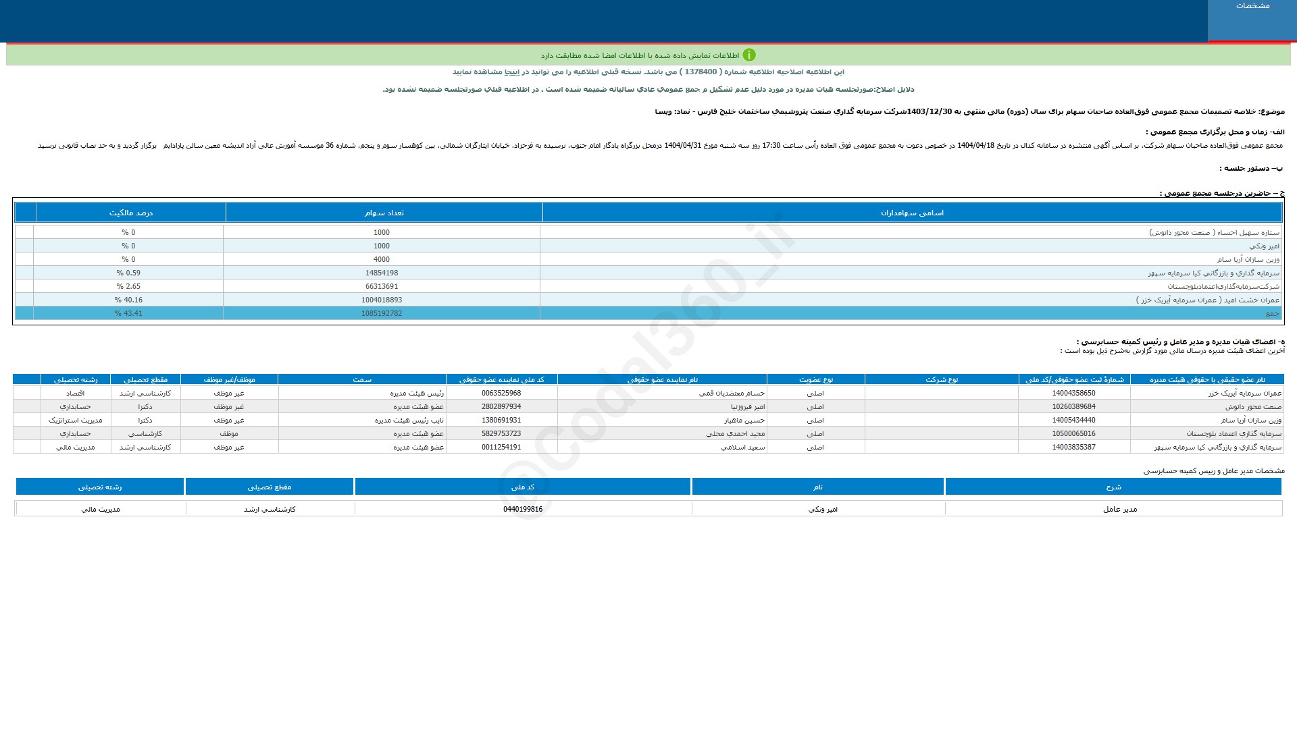Click CEO field مدیریت مالی in bottom table
1297x729 pixels.
101,509
